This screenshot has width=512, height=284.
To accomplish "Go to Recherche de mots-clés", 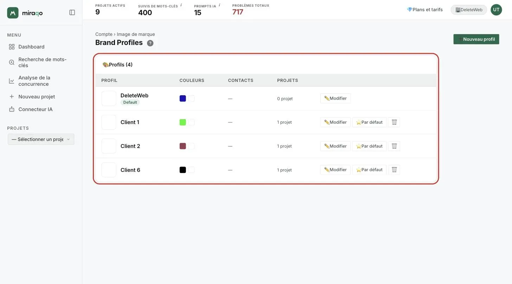I will 41,63.
